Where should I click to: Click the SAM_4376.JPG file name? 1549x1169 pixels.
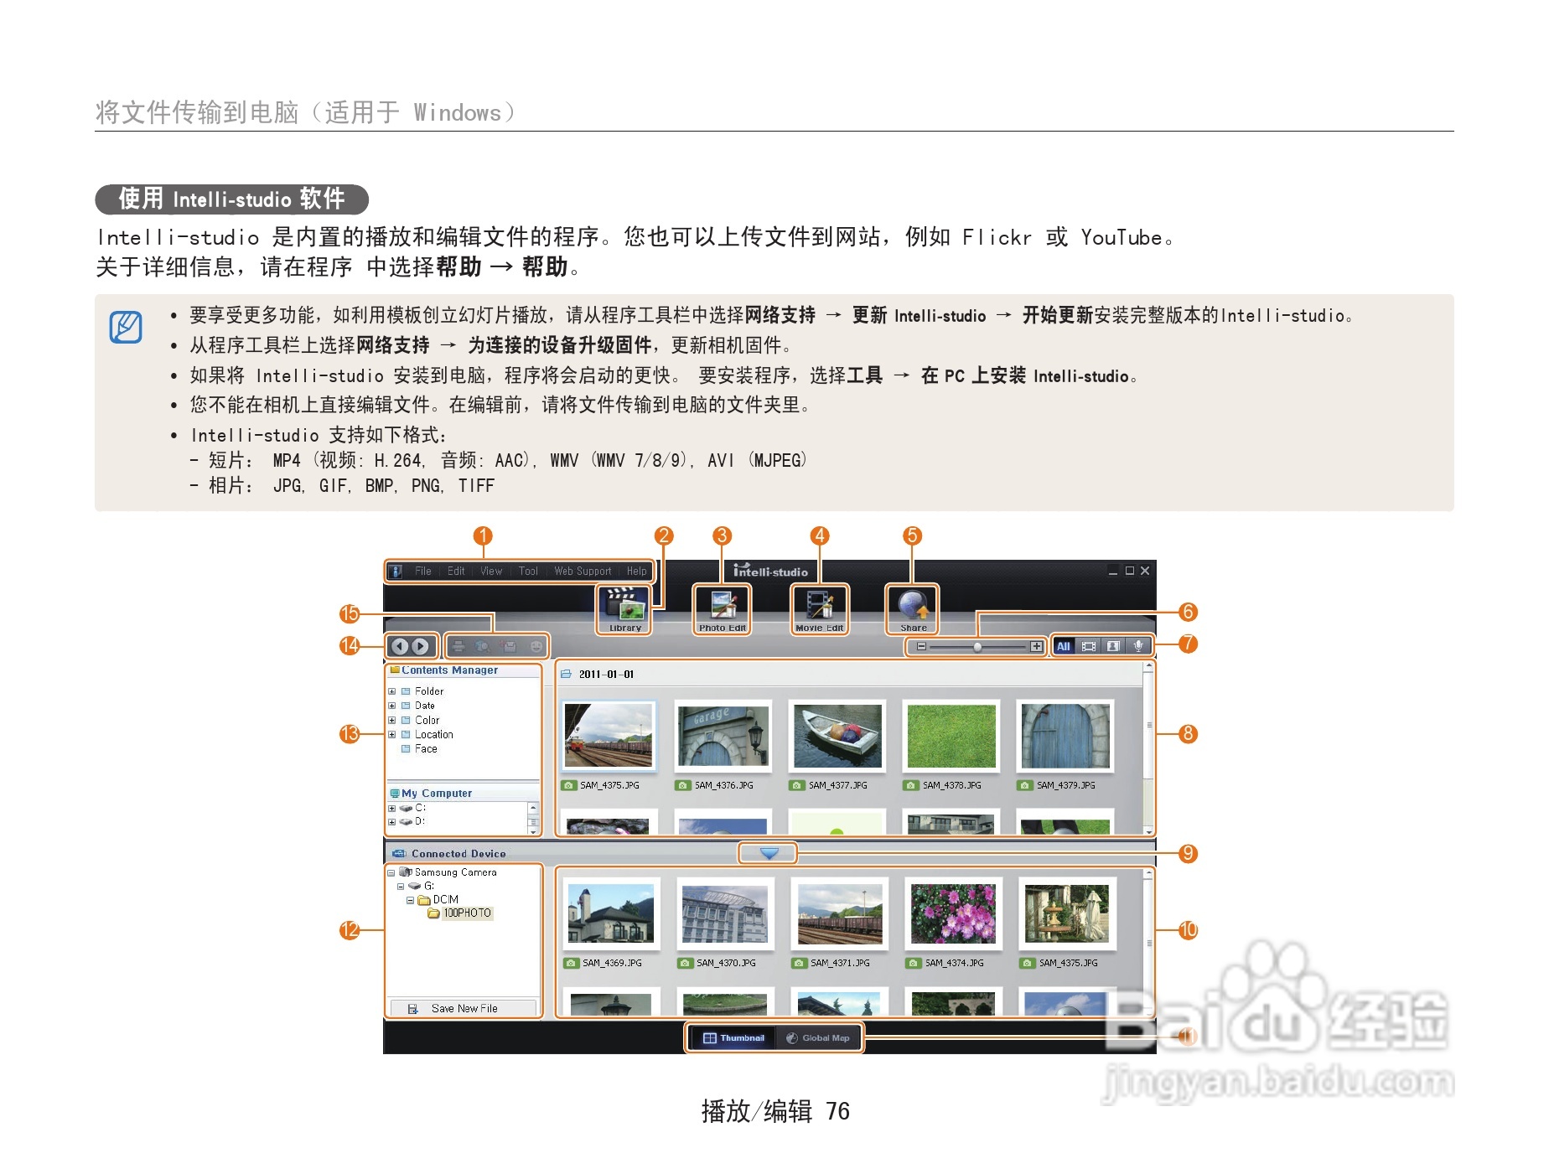(x=723, y=785)
